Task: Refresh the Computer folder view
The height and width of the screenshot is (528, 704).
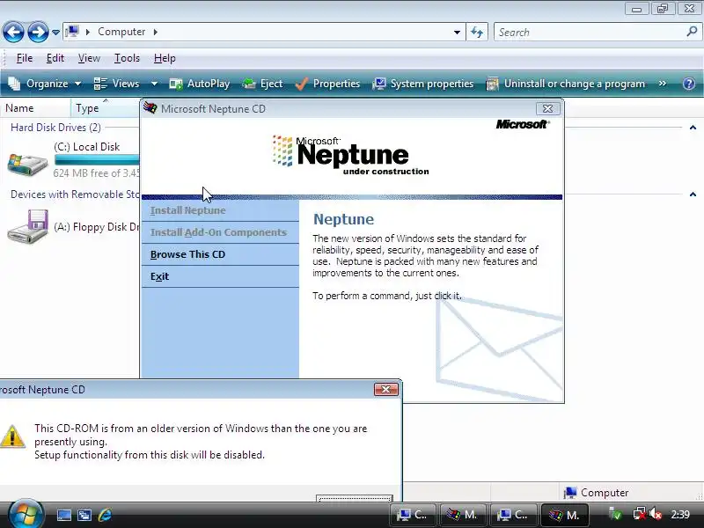Action: click(477, 33)
